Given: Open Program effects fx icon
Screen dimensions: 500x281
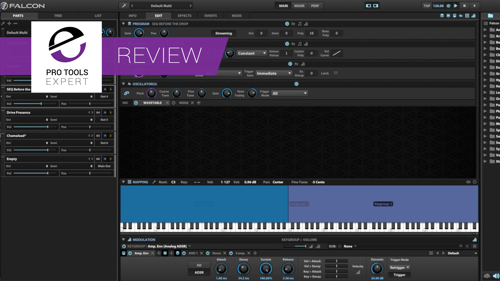Looking at the screenshot, I should pyautogui.click(x=293, y=24).
